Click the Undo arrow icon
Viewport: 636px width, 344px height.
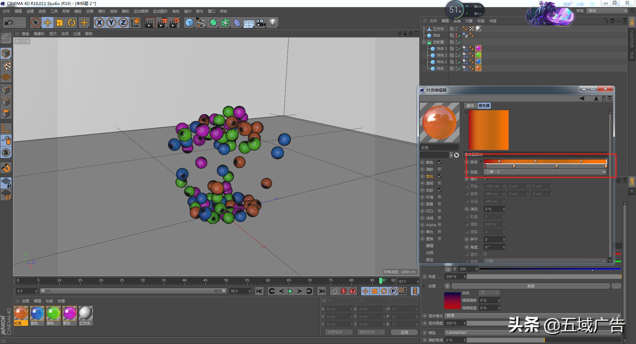[x=9, y=23]
